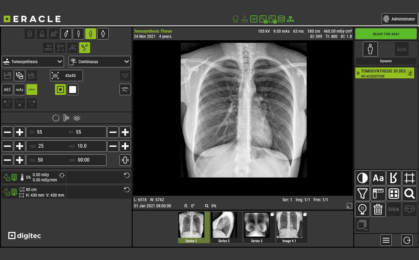Open the Tomosynthesis mode dropdown
Image resolution: width=419 pixels, height=260 pixels.
[x=32, y=61]
